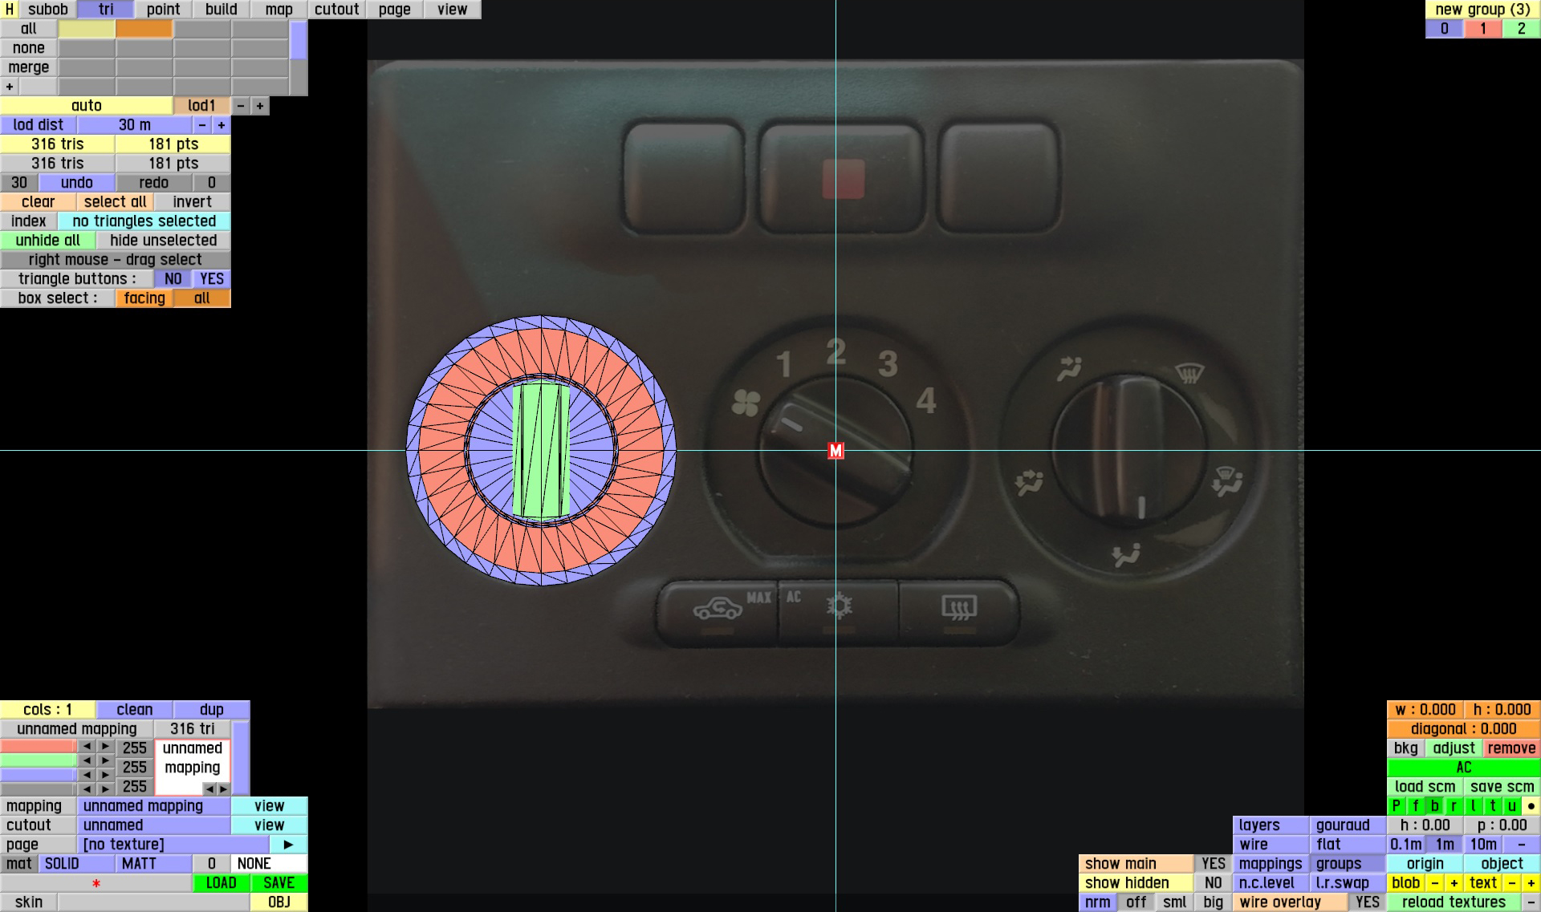Image resolution: width=1541 pixels, height=912 pixels.
Task: Set triangle buttons to NO
Action: pyautogui.click(x=173, y=279)
